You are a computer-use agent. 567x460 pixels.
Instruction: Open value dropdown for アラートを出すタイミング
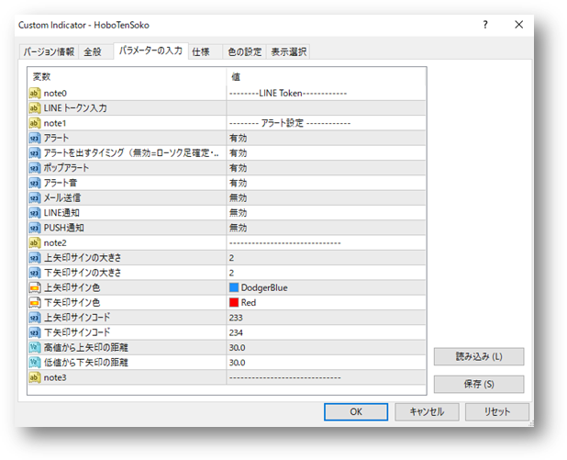point(326,153)
